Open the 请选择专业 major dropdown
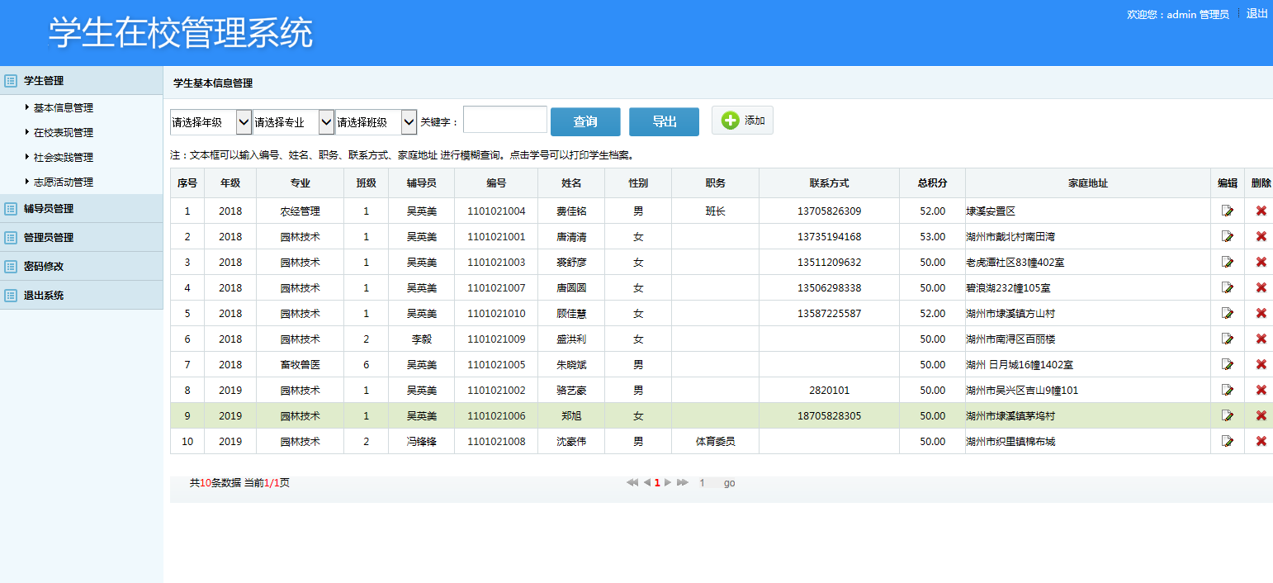The width and height of the screenshot is (1273, 583). coord(293,122)
